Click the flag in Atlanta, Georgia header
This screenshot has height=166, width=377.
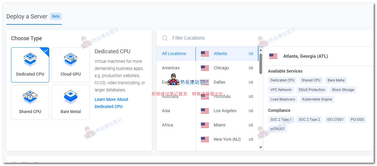(x=273, y=56)
